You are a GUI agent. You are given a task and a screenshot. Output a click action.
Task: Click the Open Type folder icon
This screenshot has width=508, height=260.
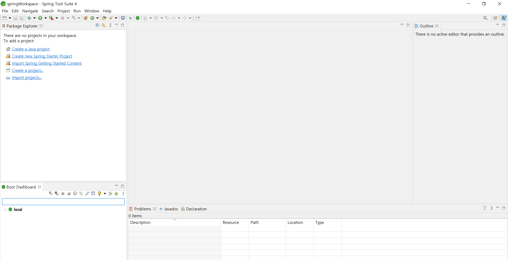(104, 18)
